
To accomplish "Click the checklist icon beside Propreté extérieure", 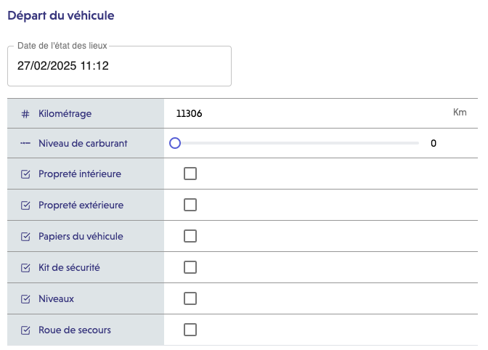I will pos(25,205).
